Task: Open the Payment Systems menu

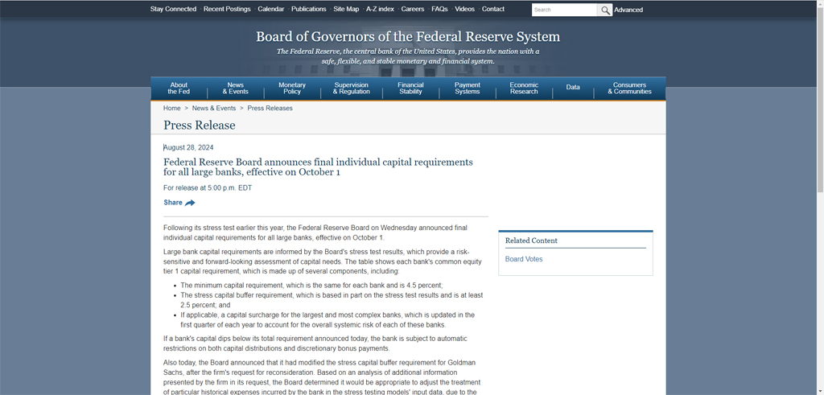Action: coord(468,88)
